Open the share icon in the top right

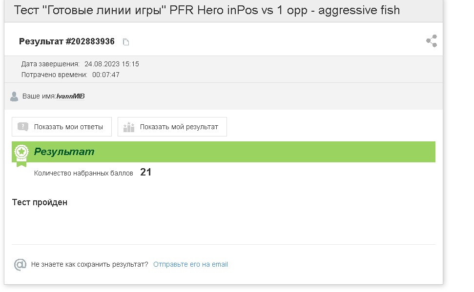[x=432, y=41]
